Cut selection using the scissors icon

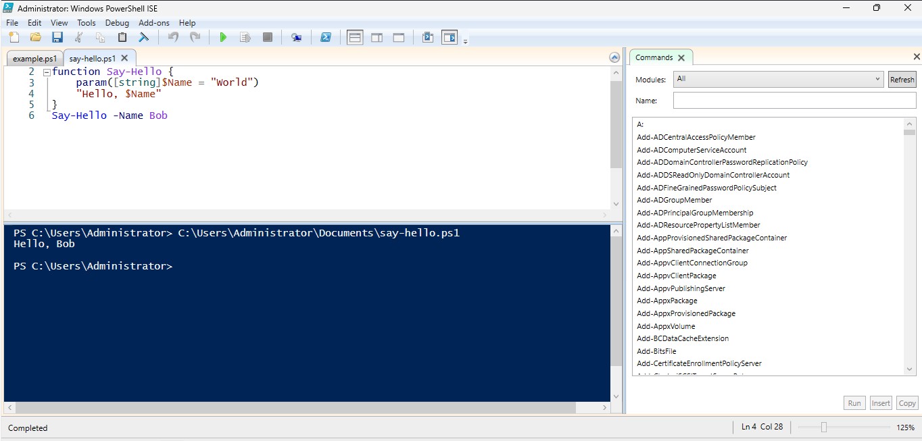tap(79, 37)
